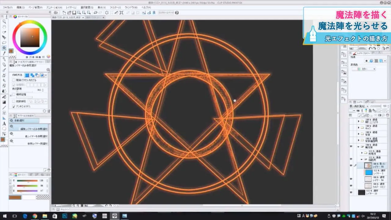The height and width of the screenshot is (220, 391).
Task: Pick the Eyedropper tool in toolbox
Action: point(4,53)
